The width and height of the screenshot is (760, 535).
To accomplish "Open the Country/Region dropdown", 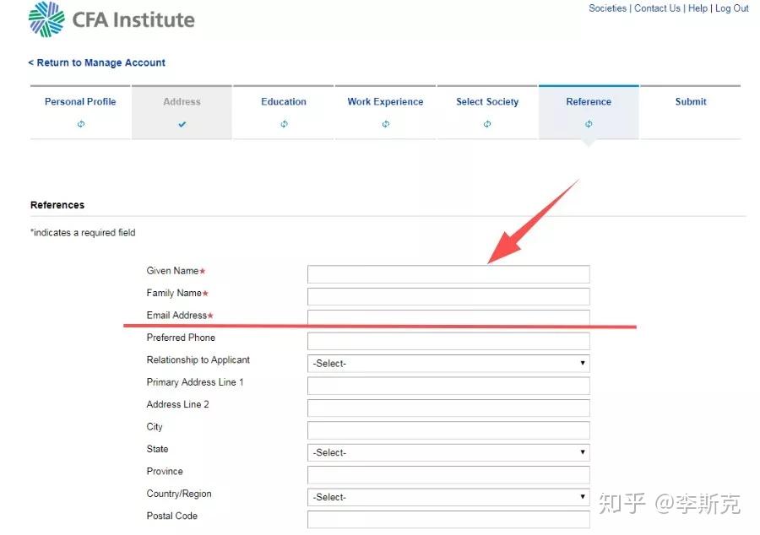I will tap(448, 497).
